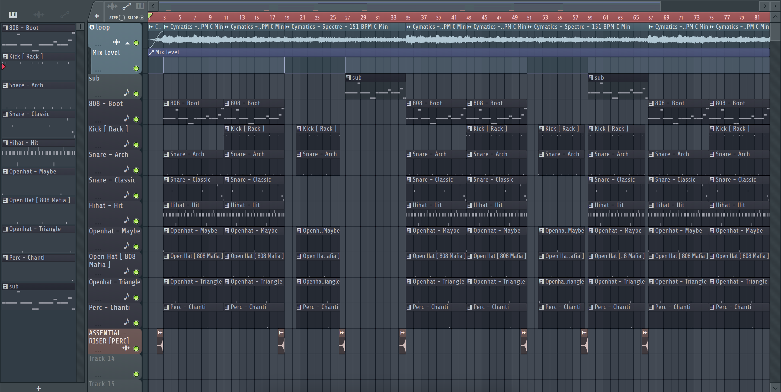Click the vertical scrollbar down arrow
Screen dimensions: 781x392
click(x=775, y=387)
